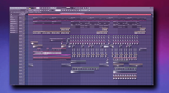Image resolution: width=169 pixels, height=93 pixels.
Task: Click the Play button in transport
Action: point(31,8)
